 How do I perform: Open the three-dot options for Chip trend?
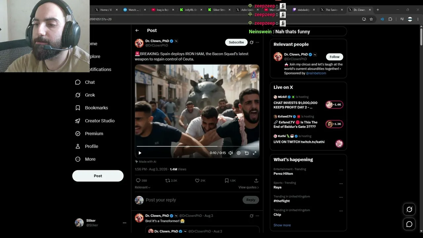point(341,211)
